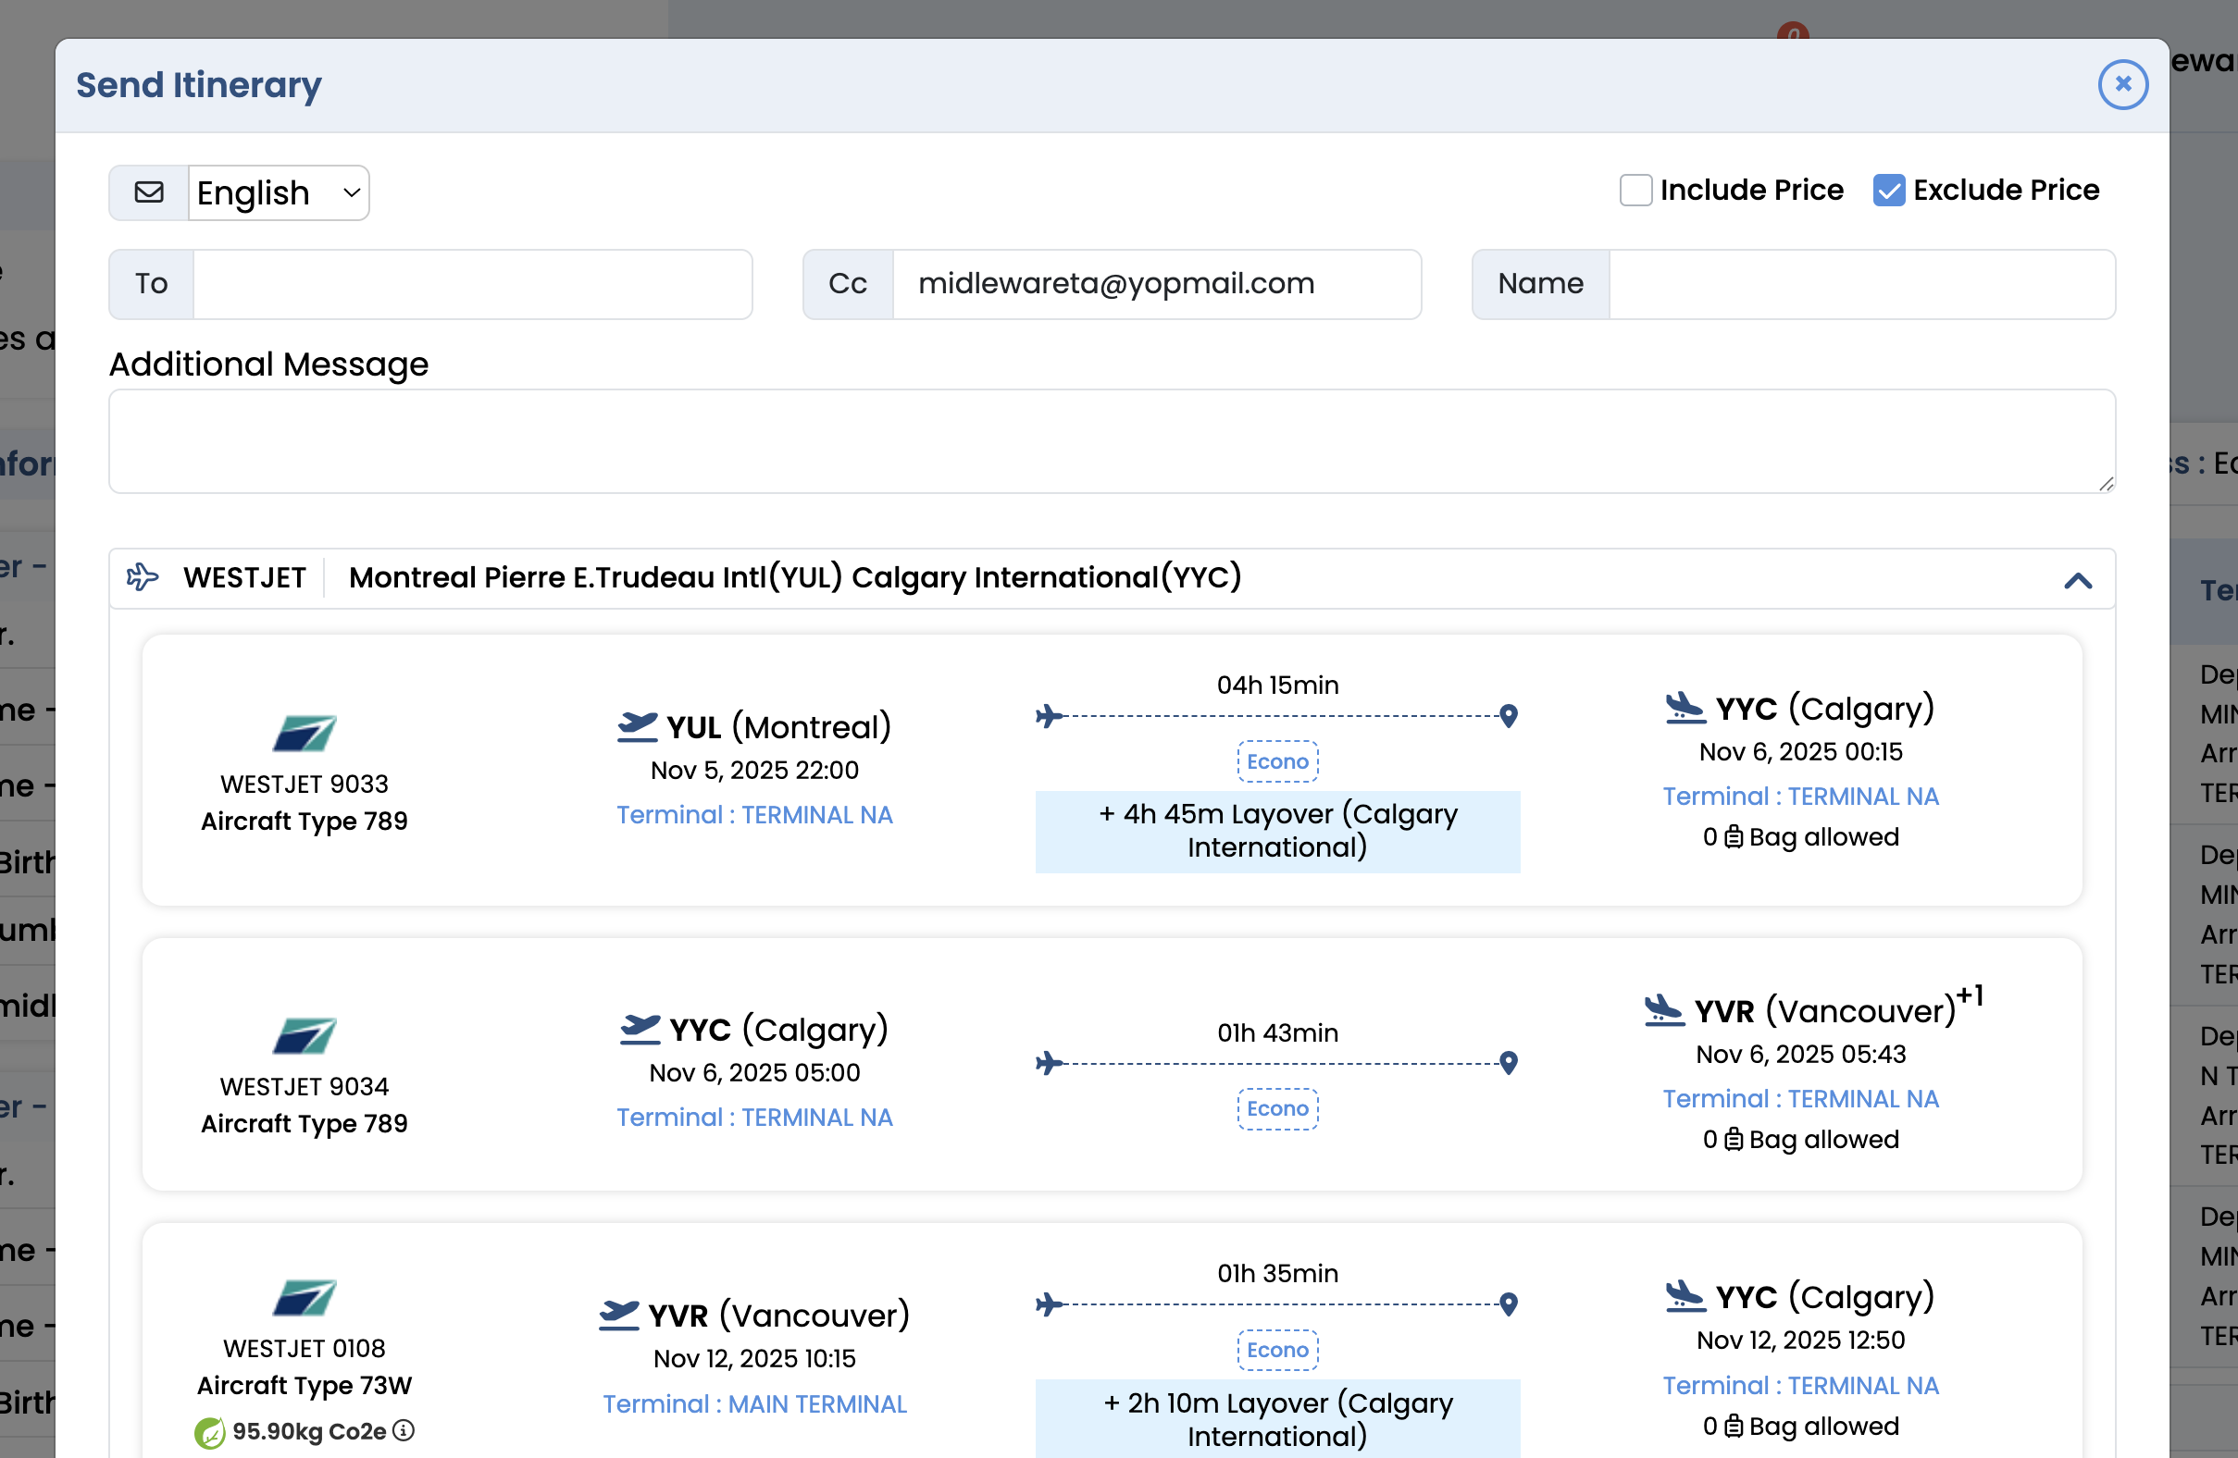
Task: Open the English language dropdown
Action: (x=279, y=192)
